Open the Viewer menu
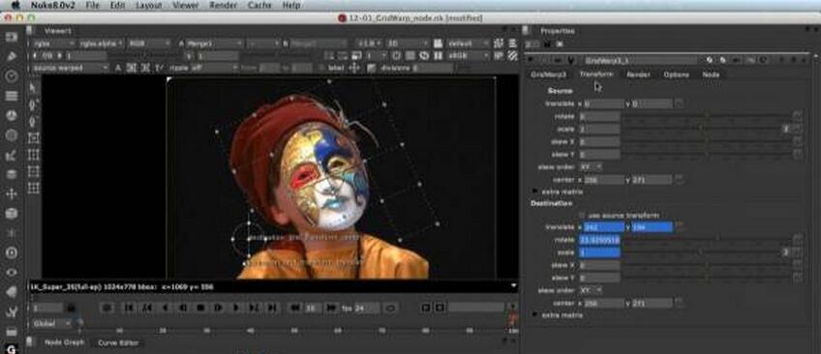Image resolution: width=821 pixels, height=354 pixels. pos(185,5)
